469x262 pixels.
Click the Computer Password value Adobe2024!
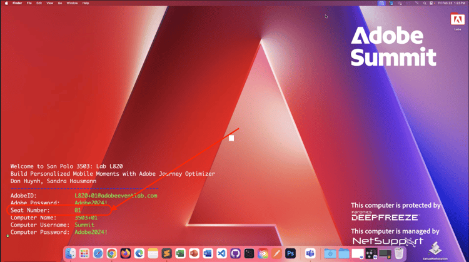click(x=91, y=232)
